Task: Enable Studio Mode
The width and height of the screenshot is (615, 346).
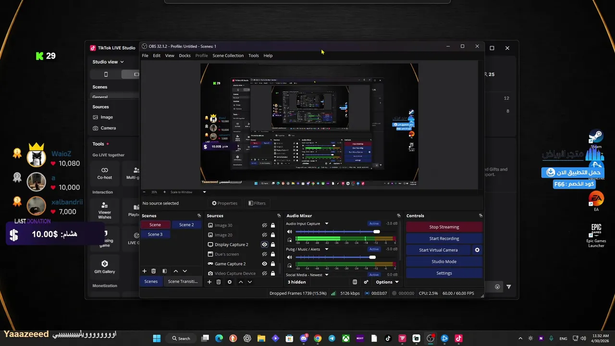Action: (x=444, y=261)
